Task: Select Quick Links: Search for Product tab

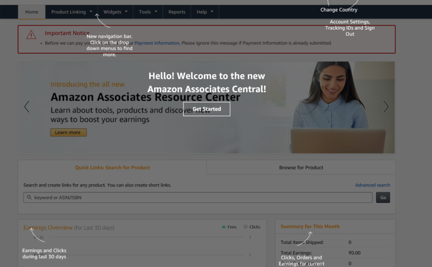Action: pos(112,167)
